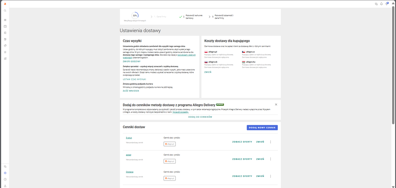Open the notifications bell icon

(381, 4)
